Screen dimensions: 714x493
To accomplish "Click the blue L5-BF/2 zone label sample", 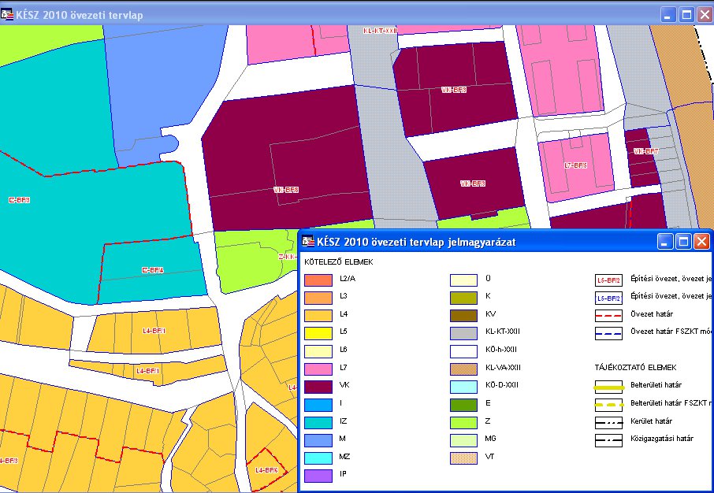I will (x=609, y=297).
